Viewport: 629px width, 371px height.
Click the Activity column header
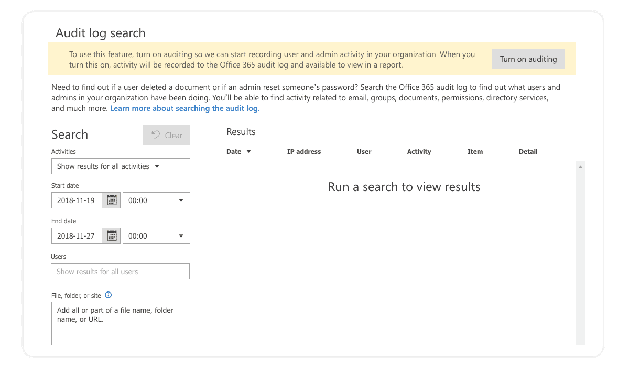point(419,151)
